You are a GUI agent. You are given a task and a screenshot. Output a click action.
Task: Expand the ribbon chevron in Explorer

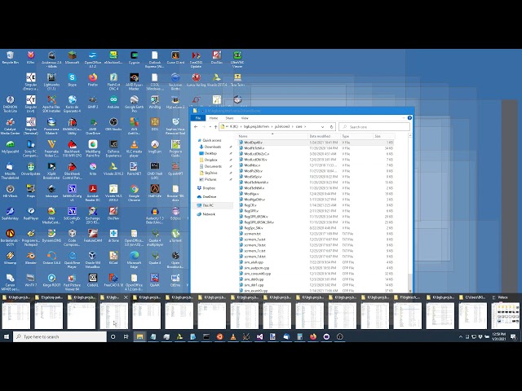[404, 117]
